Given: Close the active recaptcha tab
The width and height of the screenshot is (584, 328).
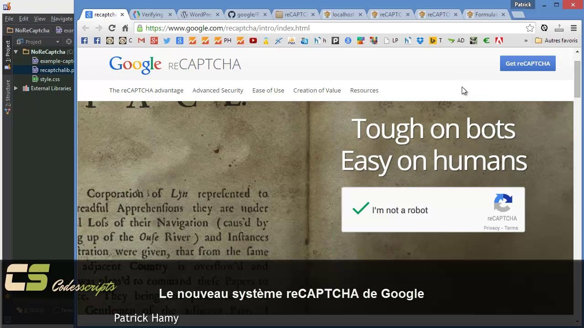Looking at the screenshot, I should click(122, 15).
